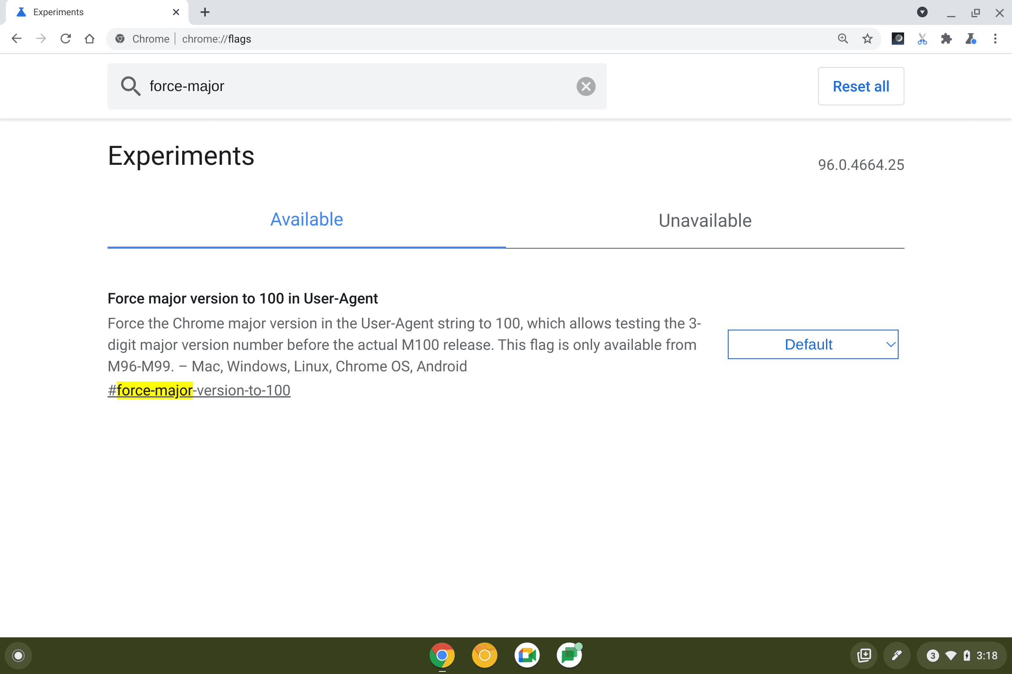This screenshot has width=1012, height=674.
Task: Click the Google Meet icon in taskbar
Action: [x=527, y=655]
